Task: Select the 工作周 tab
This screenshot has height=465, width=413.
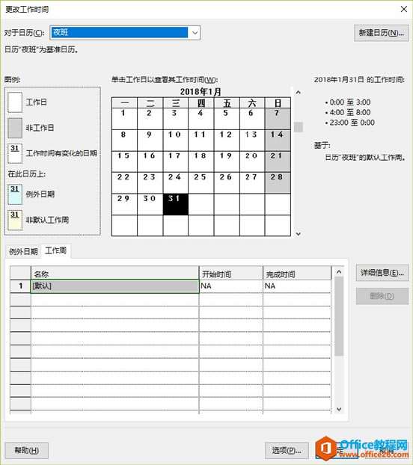Action: click(55, 251)
